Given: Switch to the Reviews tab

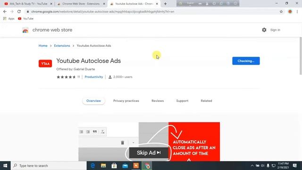Looking at the screenshot, I should 158,101.
